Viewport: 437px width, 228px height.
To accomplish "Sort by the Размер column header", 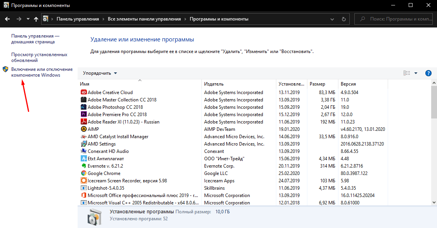I will [x=323, y=84].
